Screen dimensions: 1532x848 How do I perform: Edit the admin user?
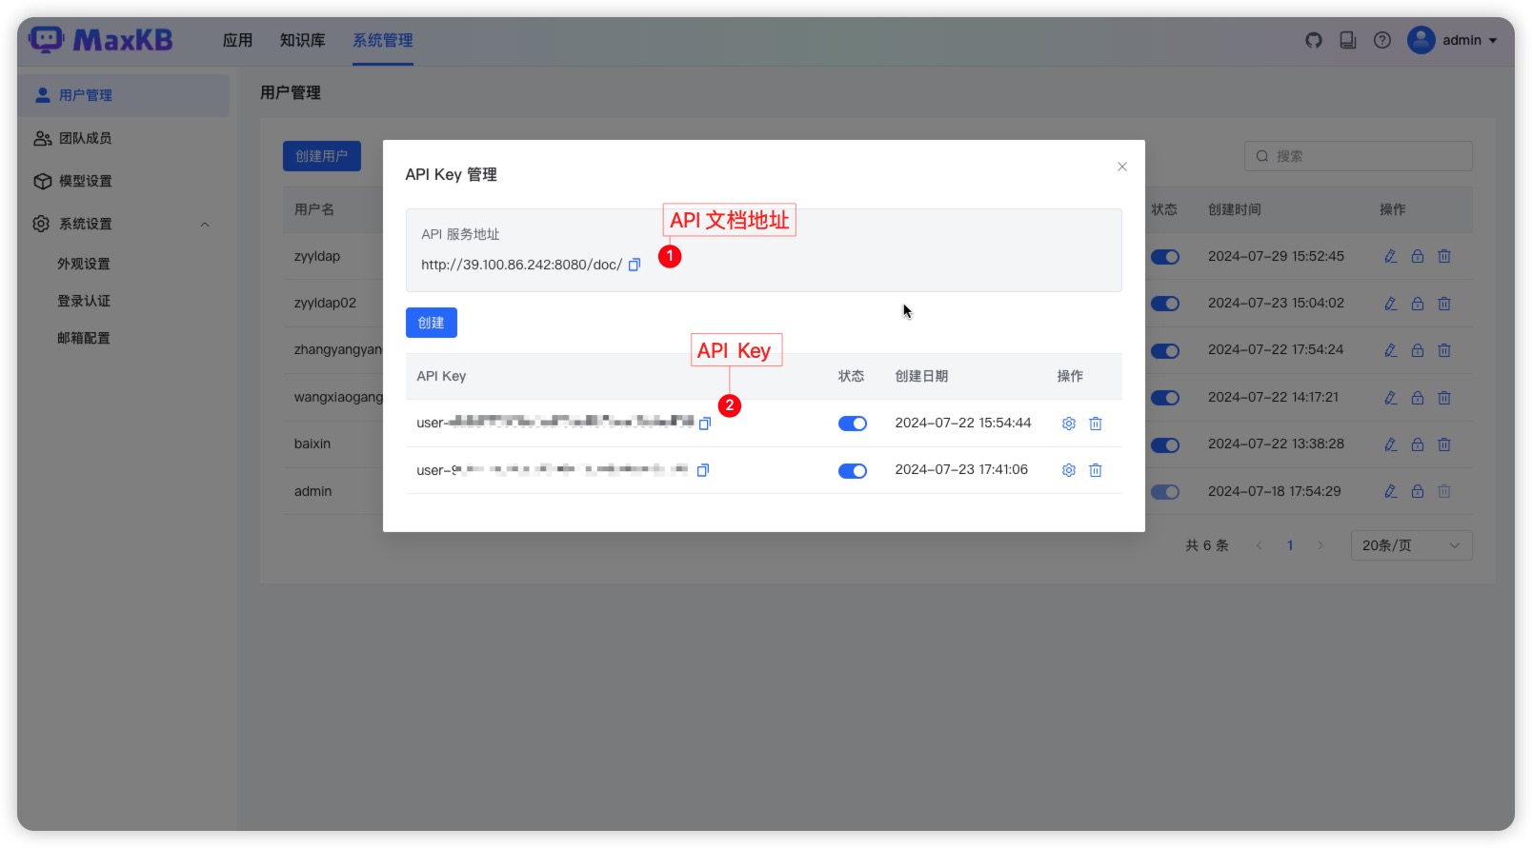tap(1391, 491)
